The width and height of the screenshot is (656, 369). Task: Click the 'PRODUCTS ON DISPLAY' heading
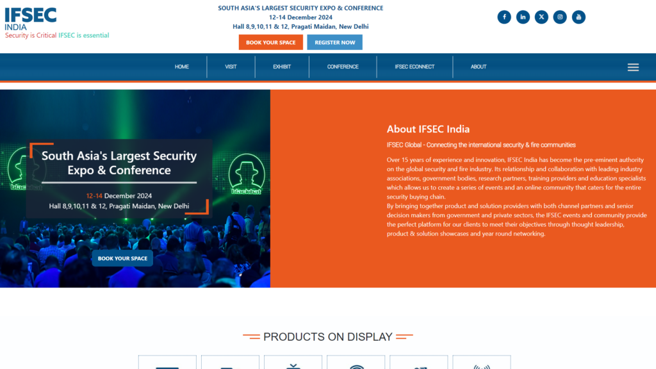tap(327, 337)
